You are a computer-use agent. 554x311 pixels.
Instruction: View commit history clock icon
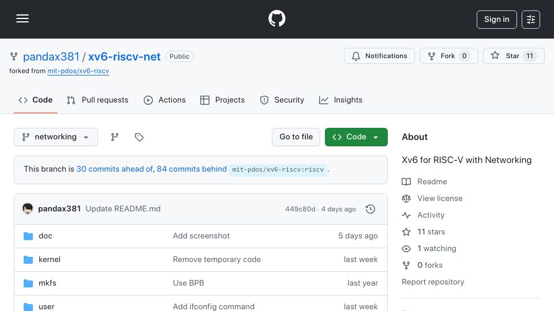click(x=370, y=209)
